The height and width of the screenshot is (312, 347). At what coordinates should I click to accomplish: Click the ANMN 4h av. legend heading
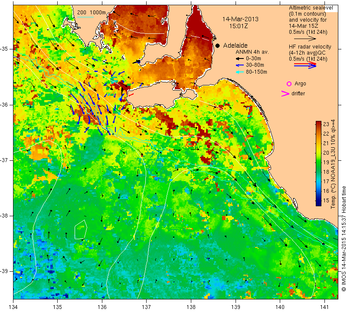(x=252, y=52)
